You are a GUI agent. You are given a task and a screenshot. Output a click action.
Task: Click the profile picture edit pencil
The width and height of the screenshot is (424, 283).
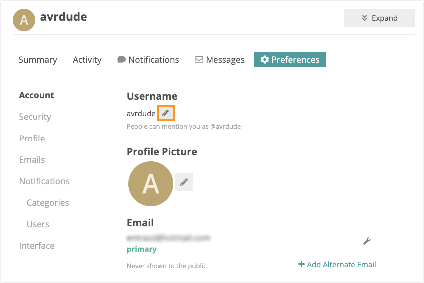click(x=184, y=182)
